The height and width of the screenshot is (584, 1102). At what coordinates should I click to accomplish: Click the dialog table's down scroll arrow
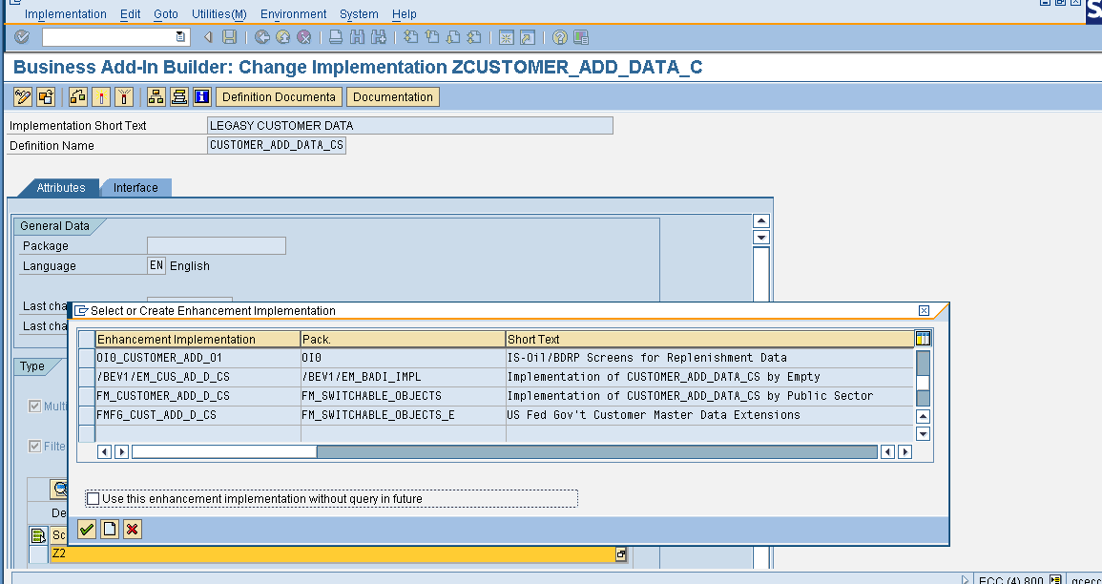click(x=921, y=434)
